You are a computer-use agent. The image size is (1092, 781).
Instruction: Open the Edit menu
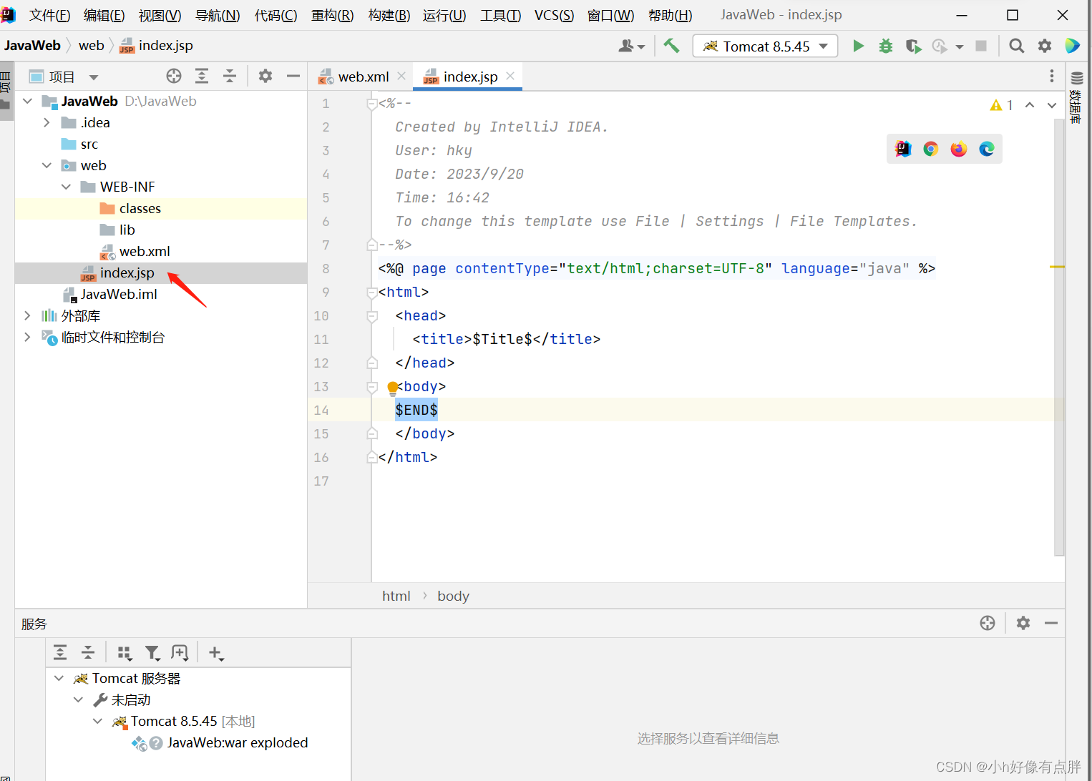click(x=104, y=15)
